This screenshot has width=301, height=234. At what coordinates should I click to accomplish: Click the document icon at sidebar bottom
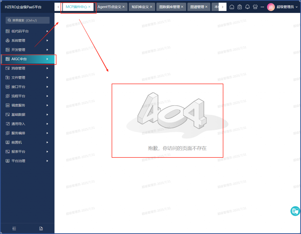tap(41, 228)
